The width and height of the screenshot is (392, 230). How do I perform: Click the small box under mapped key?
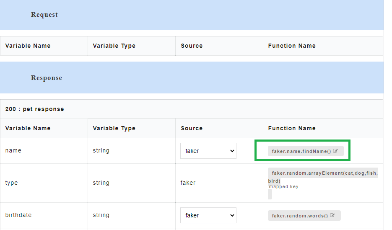click(270, 194)
